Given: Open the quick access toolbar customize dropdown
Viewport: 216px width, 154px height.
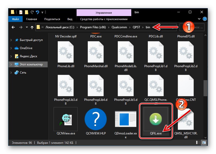Looking at the screenshot, I should [42, 12].
